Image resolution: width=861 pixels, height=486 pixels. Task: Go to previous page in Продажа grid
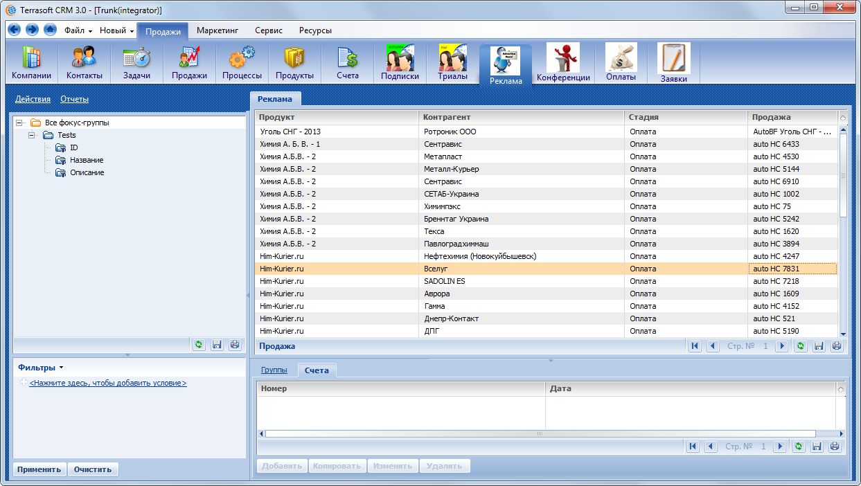coord(712,346)
